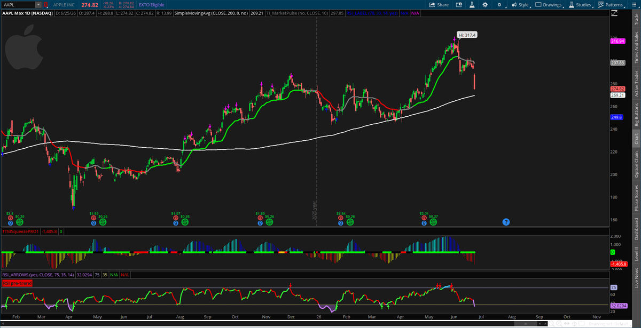Open the Times And Sales sidebar tab
The width and height of the screenshot is (641, 328).
[x=636, y=48]
